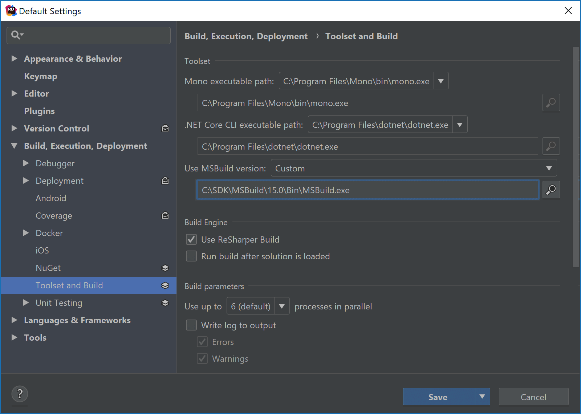This screenshot has width=581, height=414.
Task: Click the briefcase icon next to Version Control
Action: coord(165,129)
